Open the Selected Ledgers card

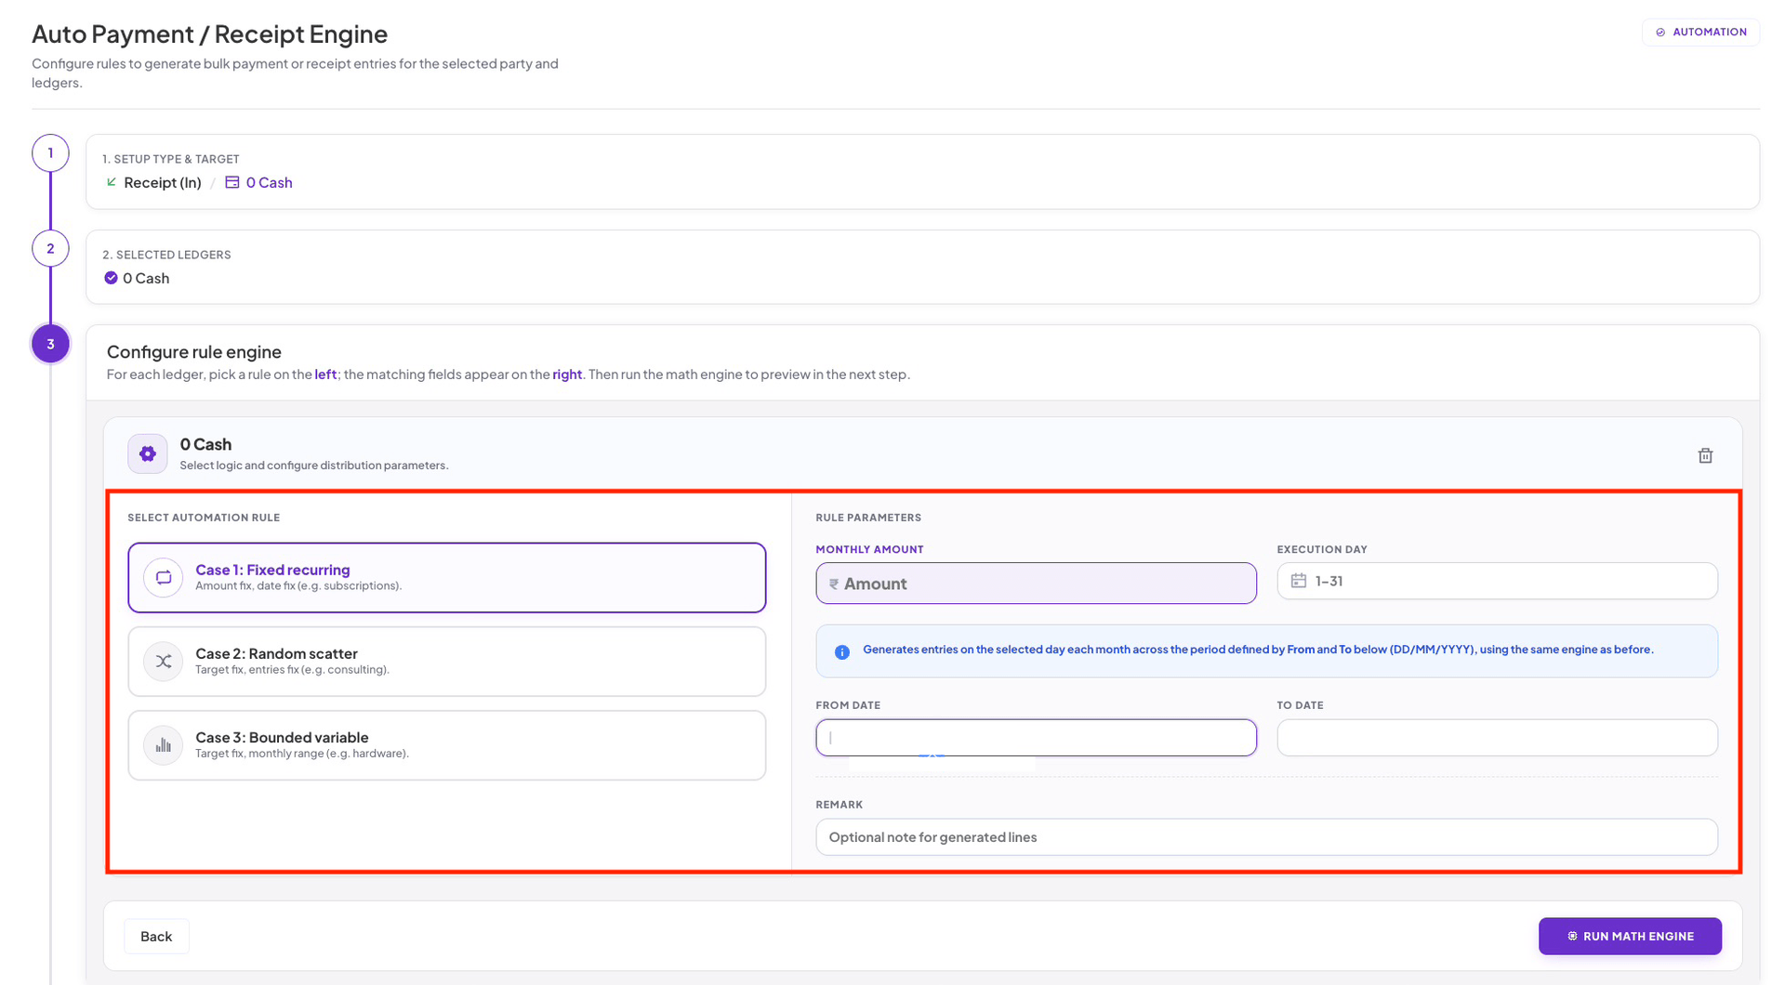pos(922,267)
